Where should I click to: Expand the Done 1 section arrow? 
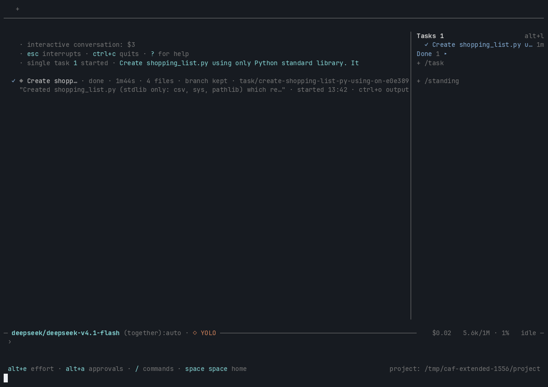pyautogui.click(x=446, y=54)
